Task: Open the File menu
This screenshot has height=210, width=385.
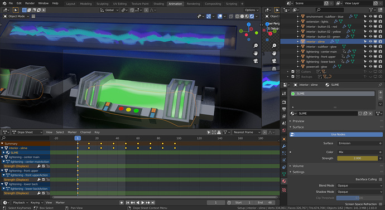Action: pyautogui.click(x=11, y=3)
